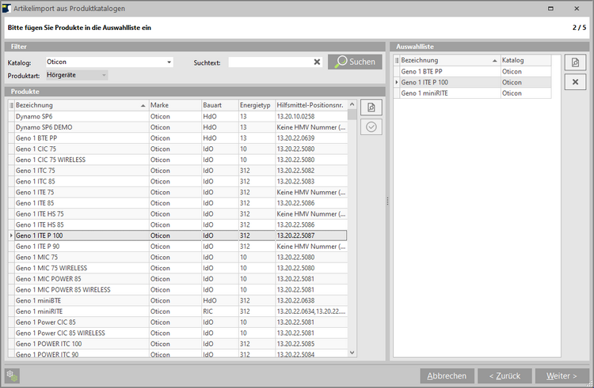Sort Auswahlliste by Bezeichnung header
Viewport: 594px width, 388px height.
(450, 60)
